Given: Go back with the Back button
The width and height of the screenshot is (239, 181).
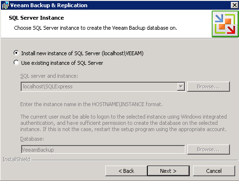Looking at the screenshot, I should point(126,171).
